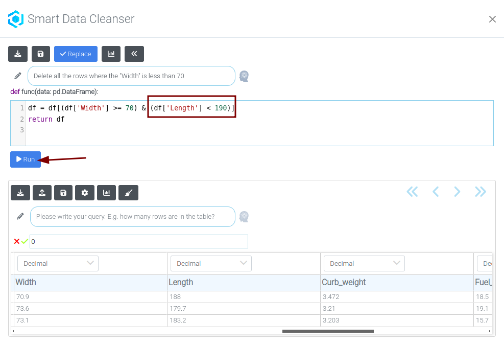Jump to the first page of table

coord(412,192)
